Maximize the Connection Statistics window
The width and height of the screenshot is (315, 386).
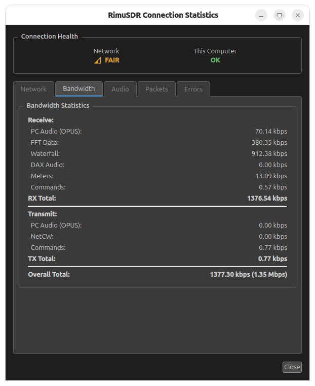pyautogui.click(x=280, y=15)
